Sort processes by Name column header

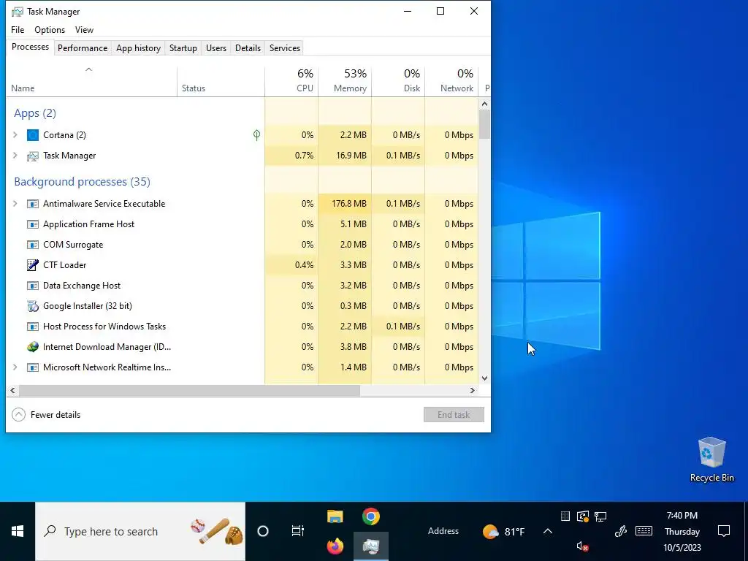(x=91, y=81)
